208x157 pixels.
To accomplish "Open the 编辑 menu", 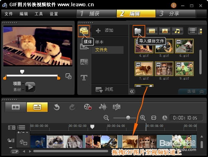I will (24, 14).
